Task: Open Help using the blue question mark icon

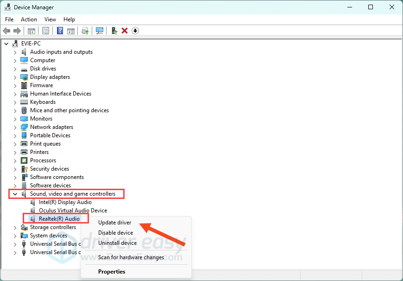Action: point(60,31)
